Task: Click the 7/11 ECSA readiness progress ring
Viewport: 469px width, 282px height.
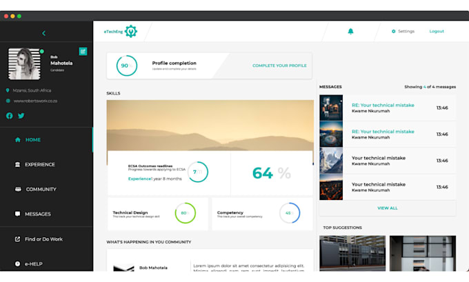Action: point(197,172)
